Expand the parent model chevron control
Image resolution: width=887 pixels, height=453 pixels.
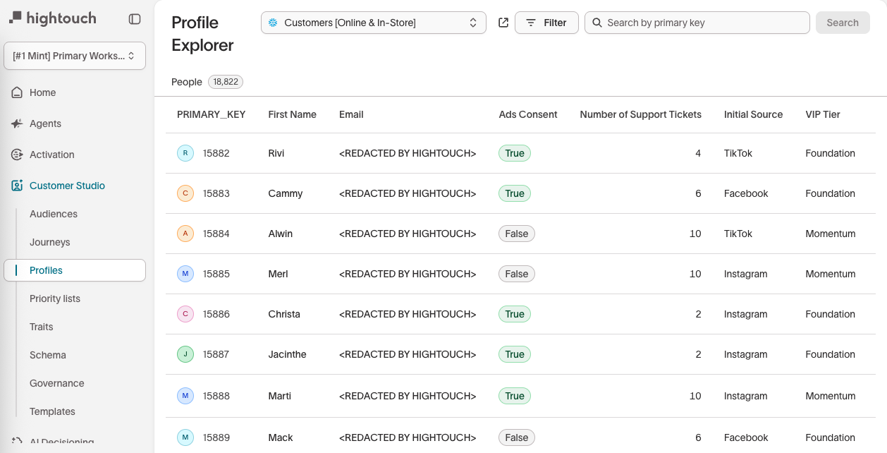[472, 22]
